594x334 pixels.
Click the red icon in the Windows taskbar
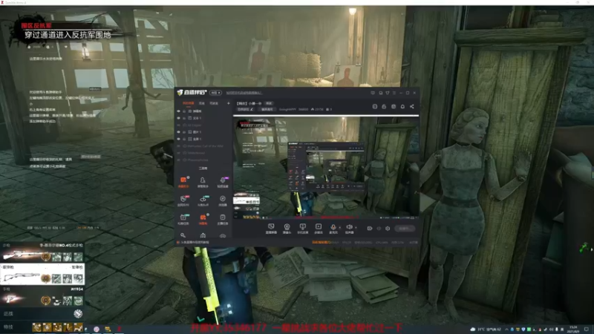click(x=119, y=329)
